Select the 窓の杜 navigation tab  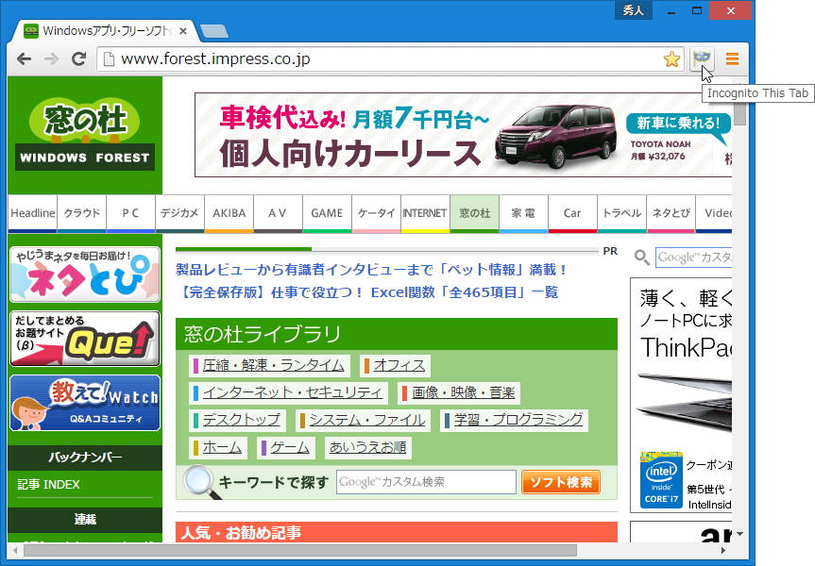pyautogui.click(x=474, y=213)
